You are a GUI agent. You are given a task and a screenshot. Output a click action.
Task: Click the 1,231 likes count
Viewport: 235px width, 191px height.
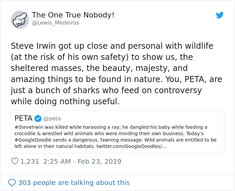pos(30,161)
